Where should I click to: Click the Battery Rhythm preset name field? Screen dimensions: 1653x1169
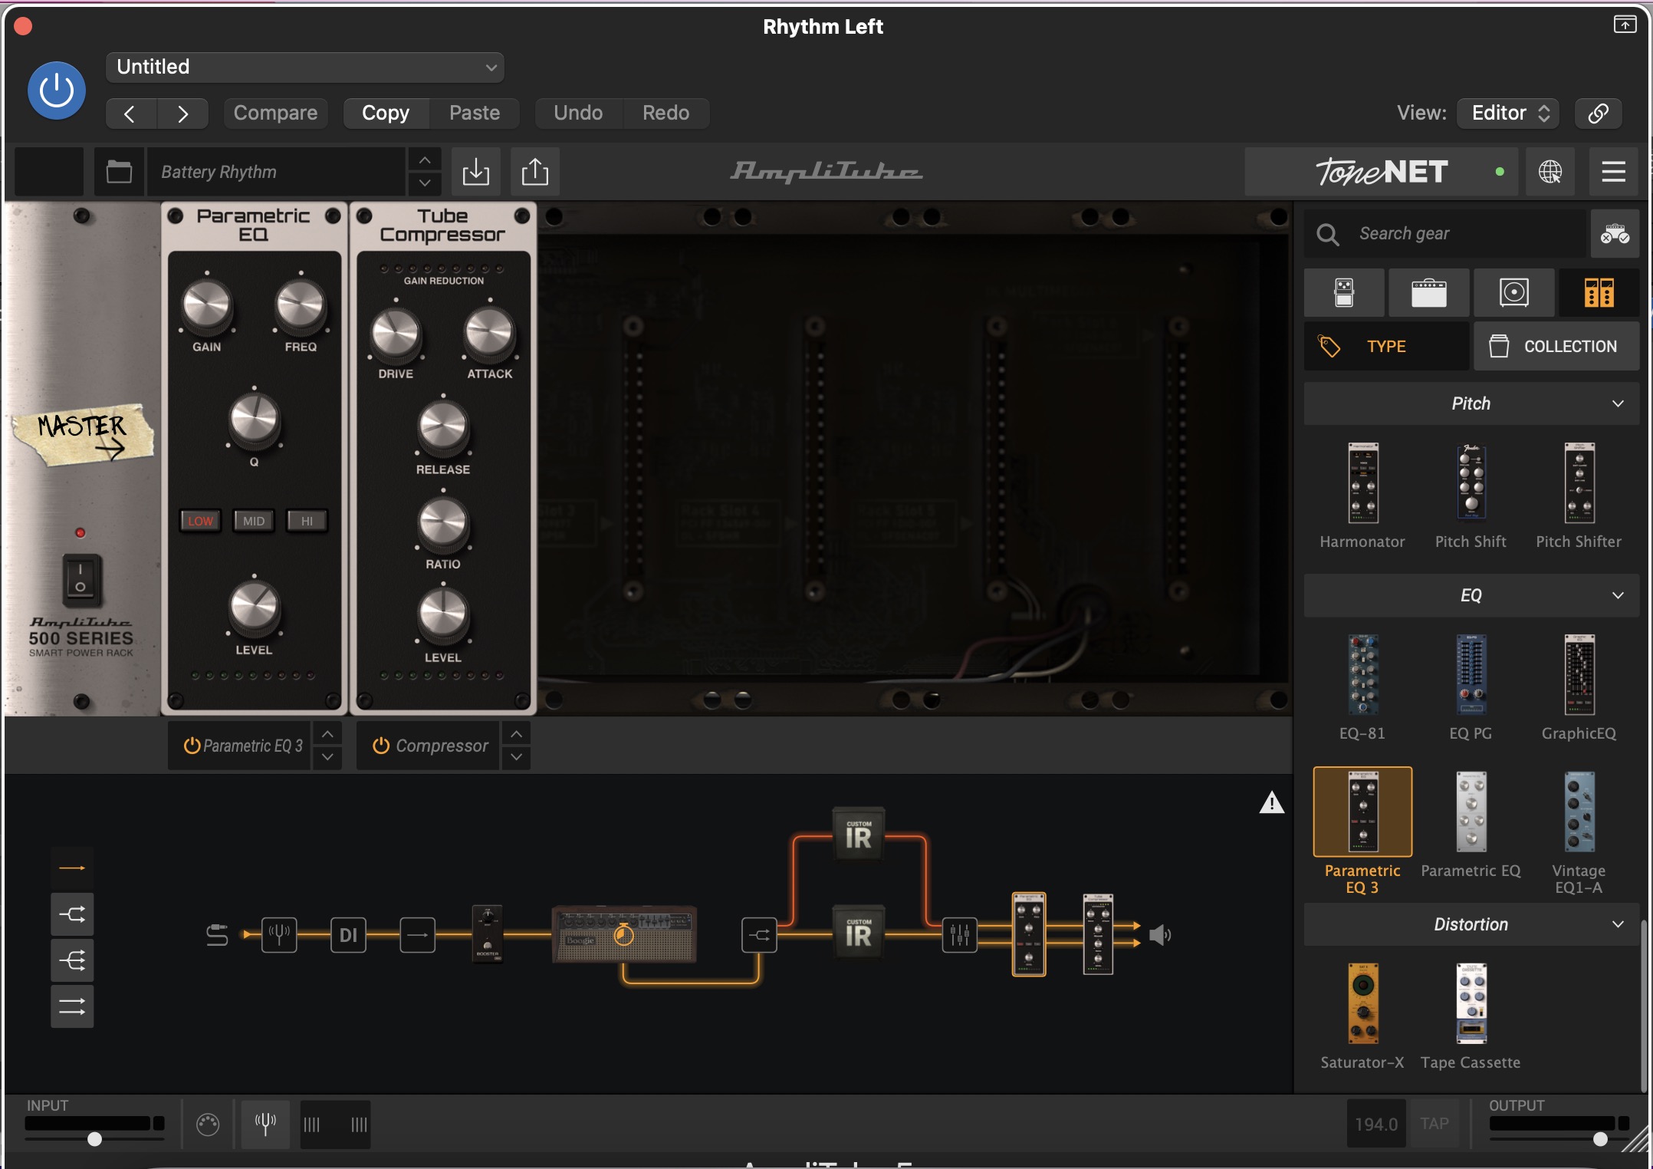[276, 172]
